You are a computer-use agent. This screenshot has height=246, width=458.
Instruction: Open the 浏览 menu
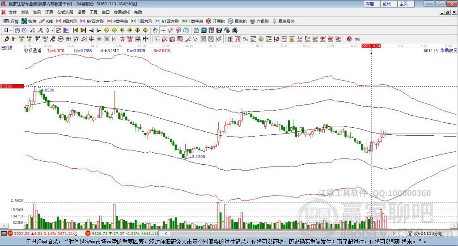(x=25, y=12)
